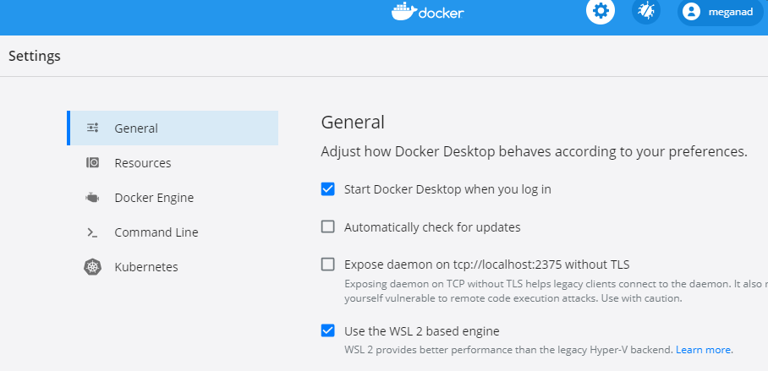Click the Resources disk icon
This screenshot has width=768, height=371.
[92, 162]
